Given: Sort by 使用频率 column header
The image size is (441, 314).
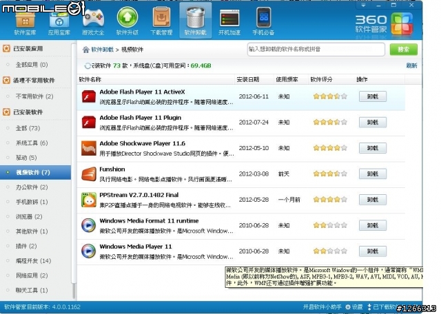Looking at the screenshot, I should [x=291, y=80].
